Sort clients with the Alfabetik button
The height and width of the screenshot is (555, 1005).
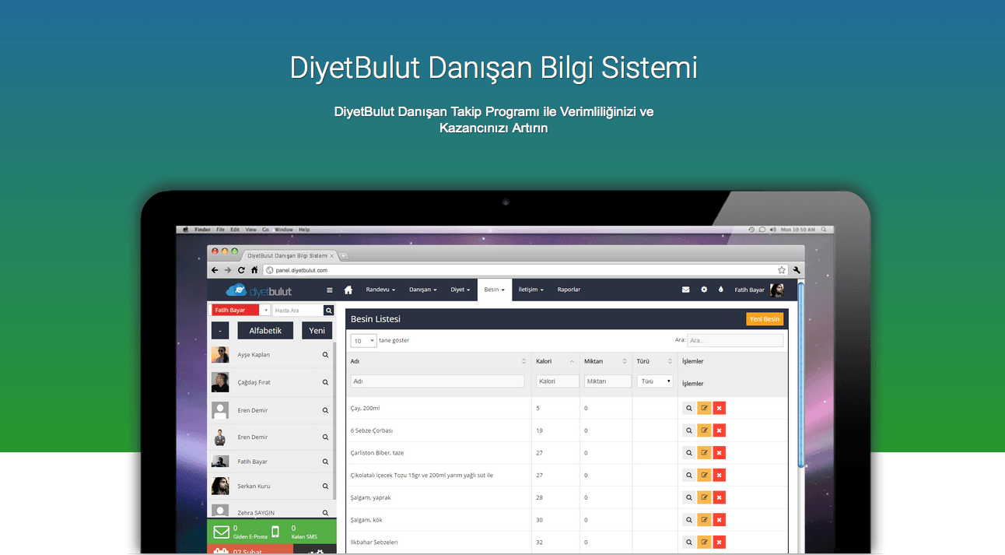click(265, 330)
